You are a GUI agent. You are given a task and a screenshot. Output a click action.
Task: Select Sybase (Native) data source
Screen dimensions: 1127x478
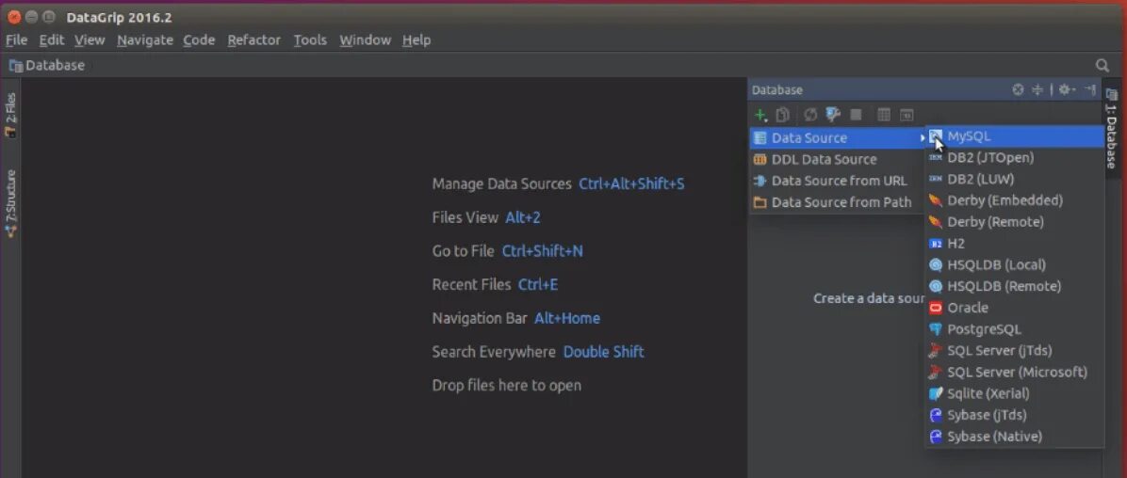pos(1014,438)
